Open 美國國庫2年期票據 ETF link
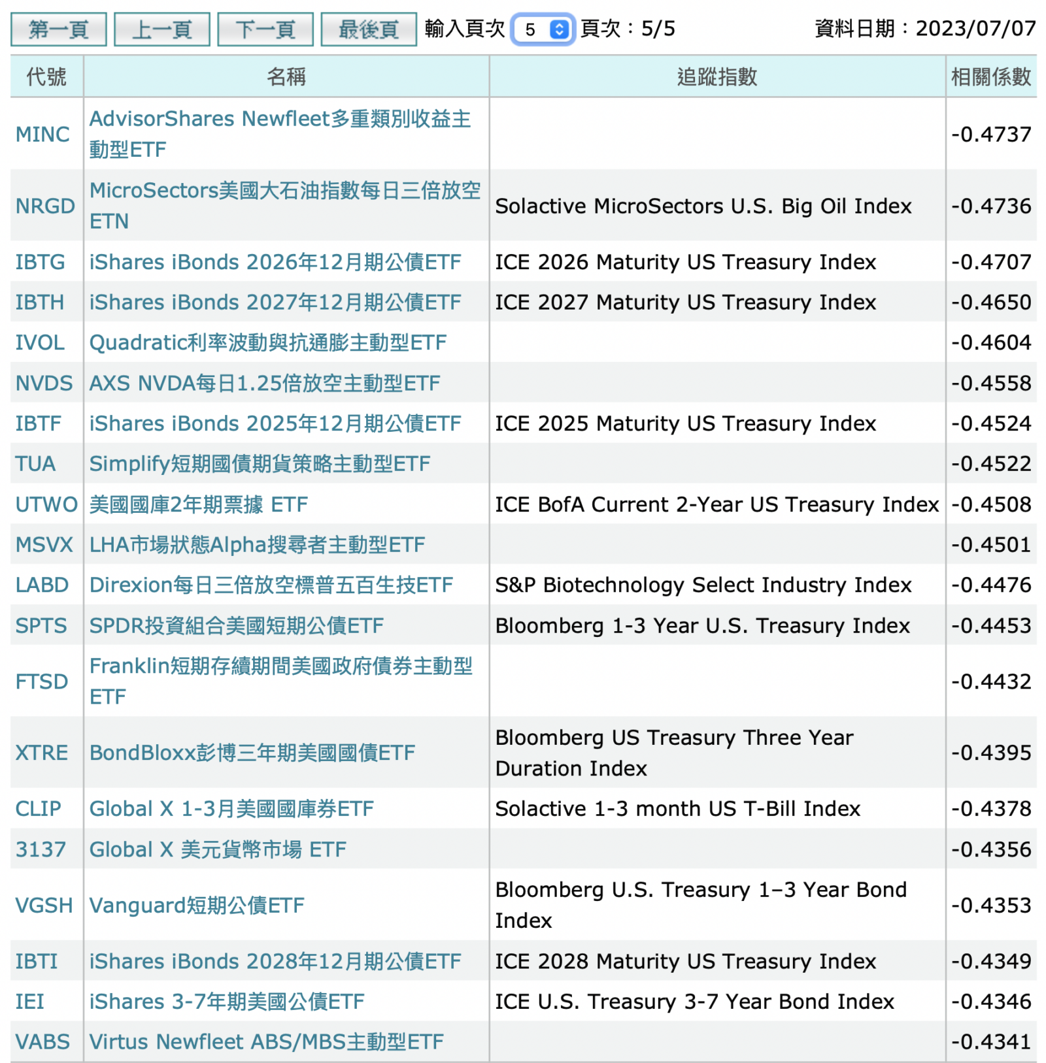 pyautogui.click(x=198, y=504)
